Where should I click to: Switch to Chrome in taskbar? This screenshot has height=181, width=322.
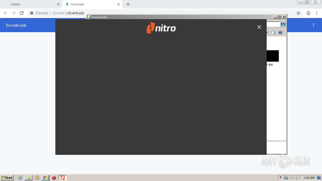point(45,178)
